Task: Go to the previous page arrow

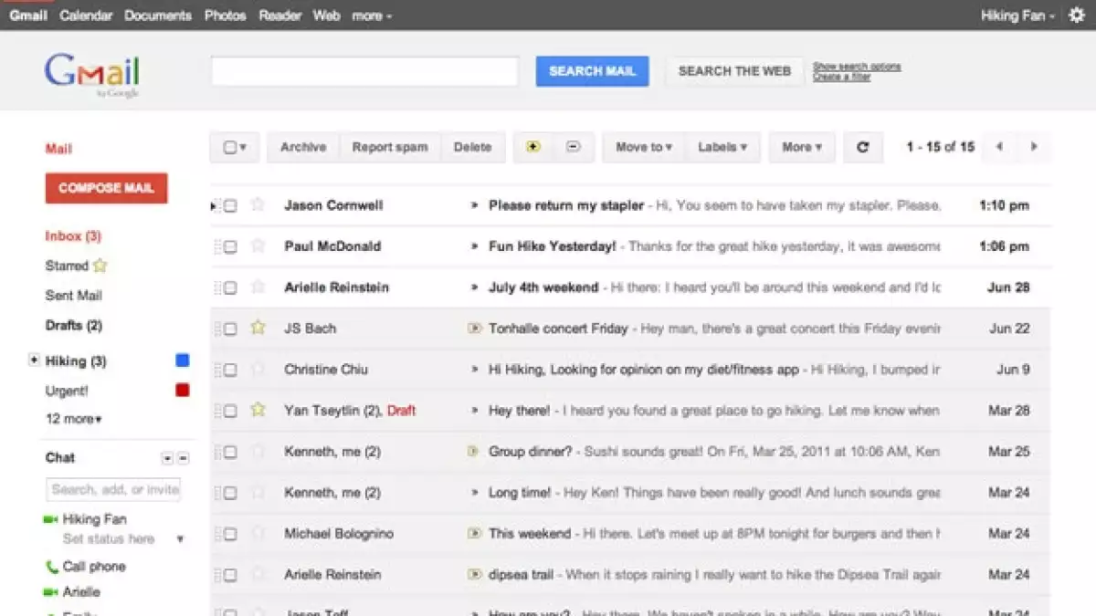Action: click(x=999, y=147)
